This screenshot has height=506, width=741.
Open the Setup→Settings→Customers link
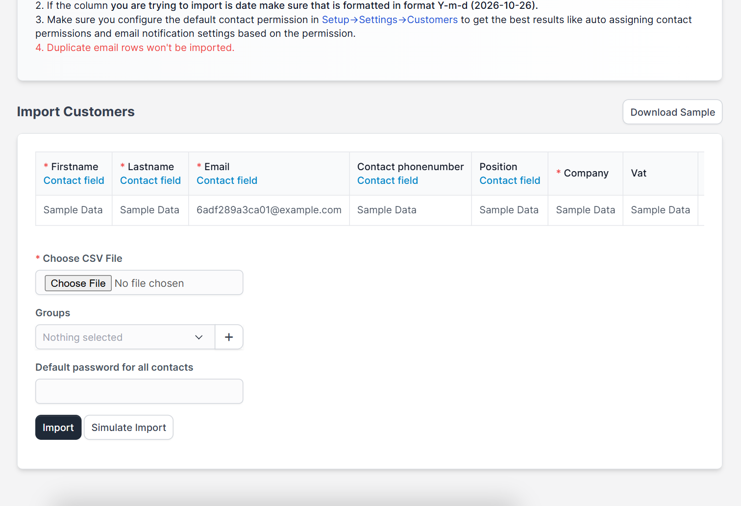[x=390, y=20]
